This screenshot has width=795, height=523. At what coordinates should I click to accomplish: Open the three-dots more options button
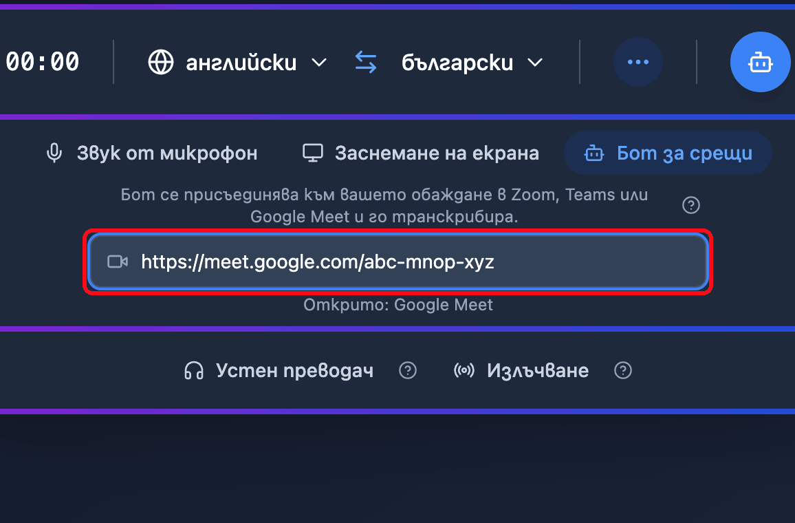(638, 62)
